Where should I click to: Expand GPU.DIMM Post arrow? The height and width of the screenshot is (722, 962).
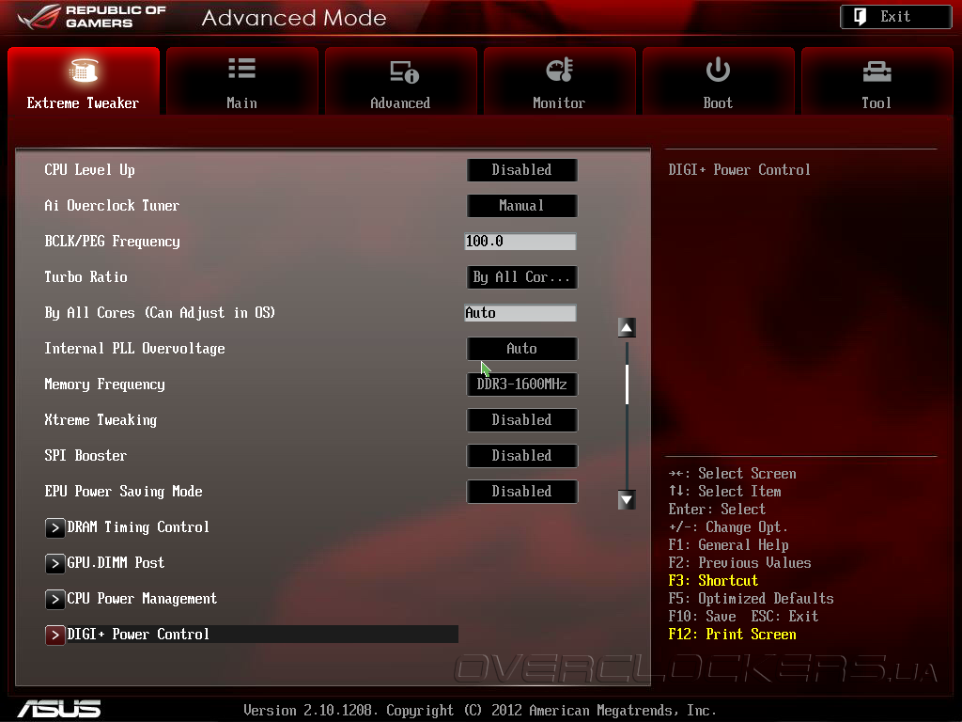[55, 563]
